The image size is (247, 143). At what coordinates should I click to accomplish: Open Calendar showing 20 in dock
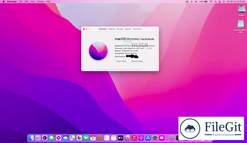coord(93,138)
